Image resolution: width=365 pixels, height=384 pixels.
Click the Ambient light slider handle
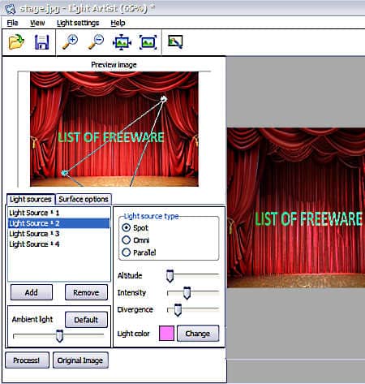click(59, 336)
